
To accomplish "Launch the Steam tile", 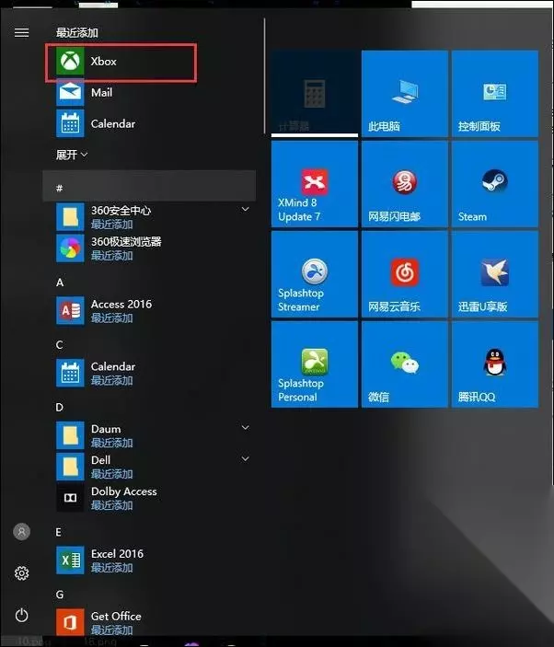I will coord(494,184).
